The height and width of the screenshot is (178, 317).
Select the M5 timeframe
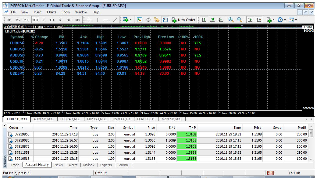(x=18, y=20)
